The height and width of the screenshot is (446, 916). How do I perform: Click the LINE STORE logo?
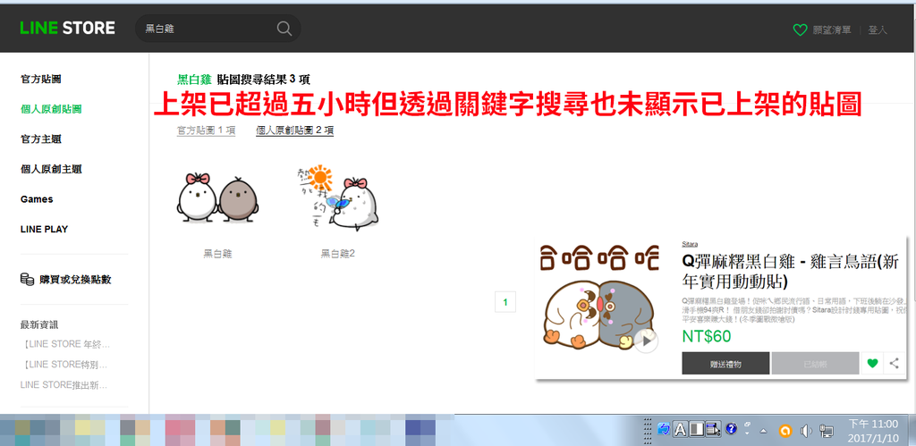tap(67, 28)
